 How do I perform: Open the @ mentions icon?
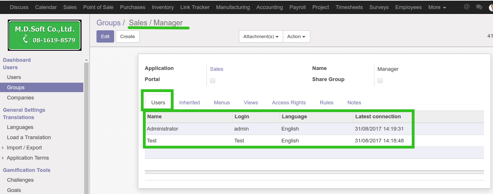click(467, 7)
